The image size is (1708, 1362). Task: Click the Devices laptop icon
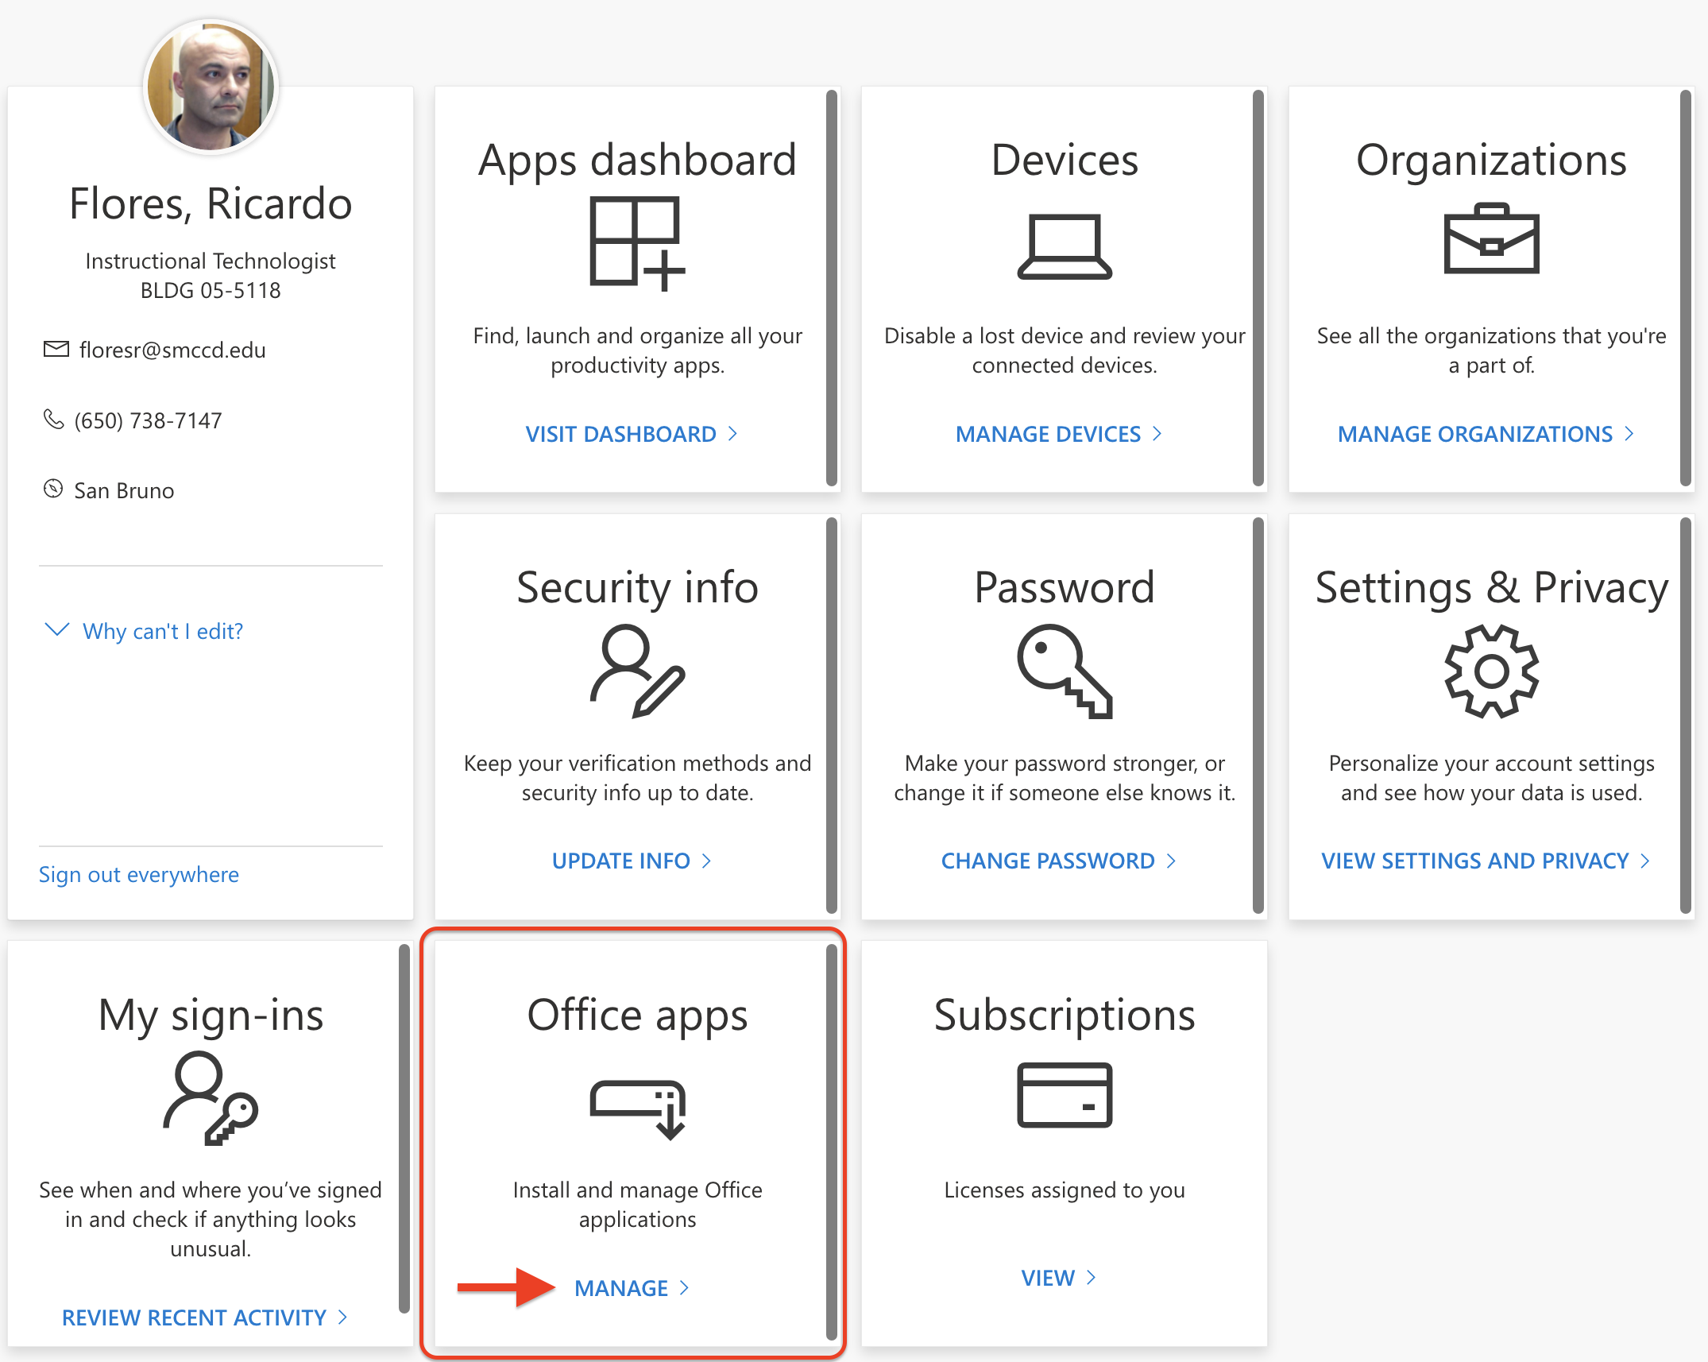pyautogui.click(x=1064, y=246)
